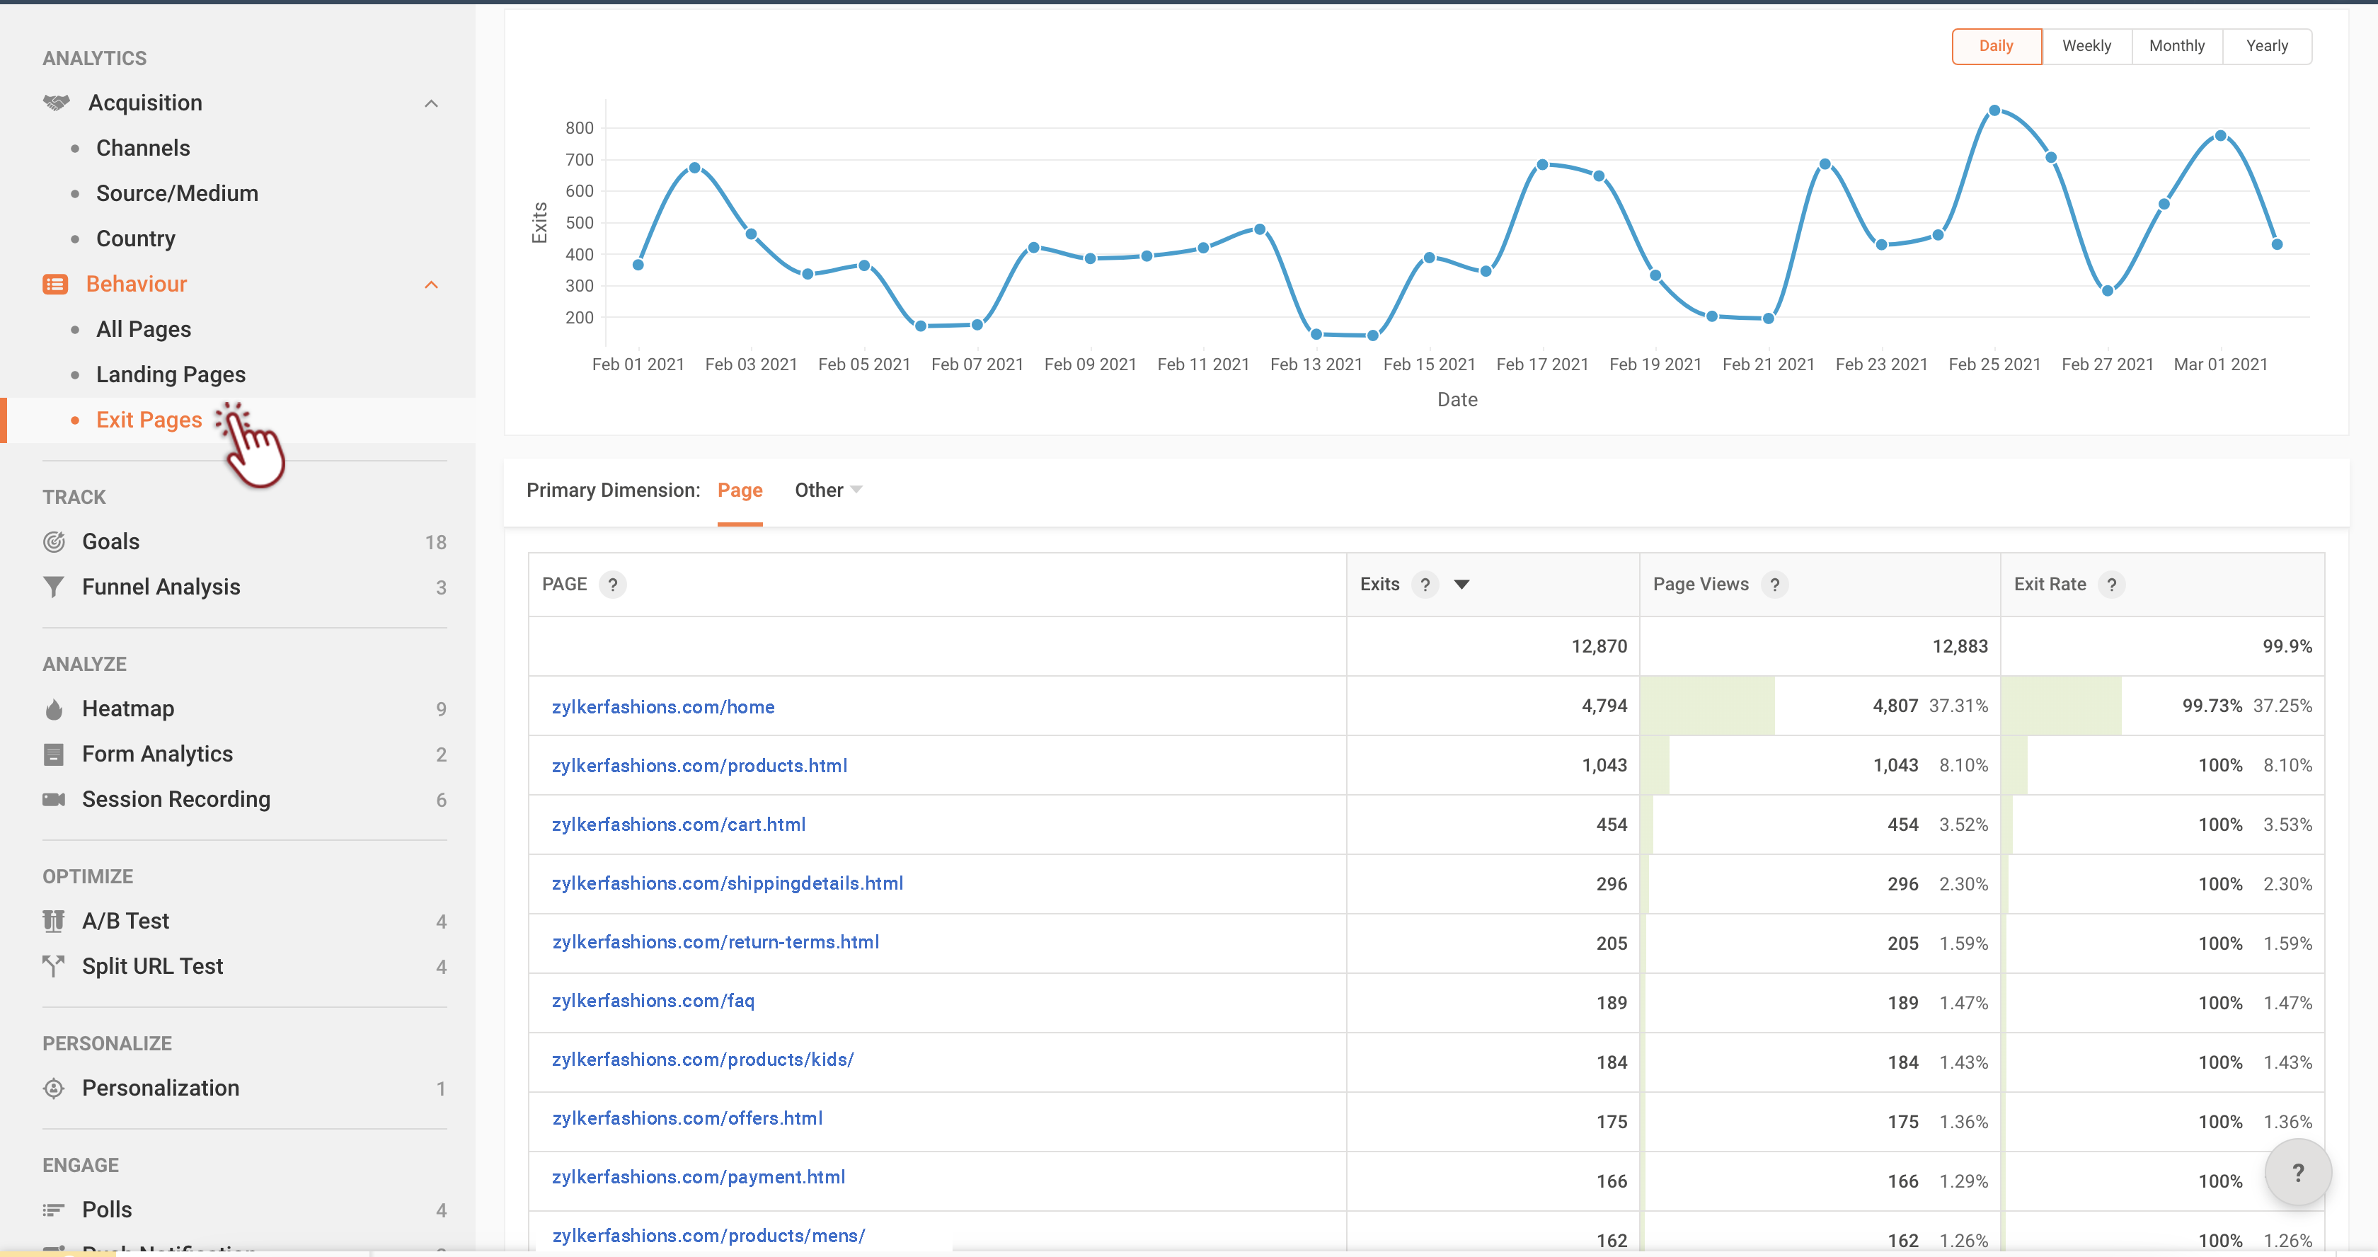
Task: Click the Split URL Test icon
Action: (x=54, y=966)
